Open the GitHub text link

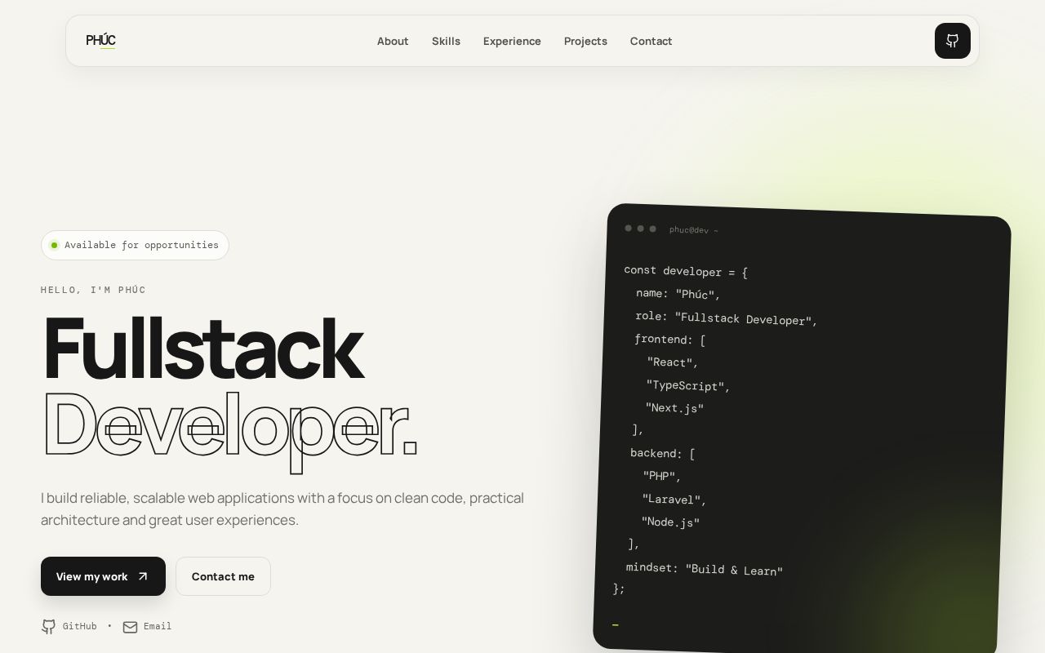click(79, 626)
